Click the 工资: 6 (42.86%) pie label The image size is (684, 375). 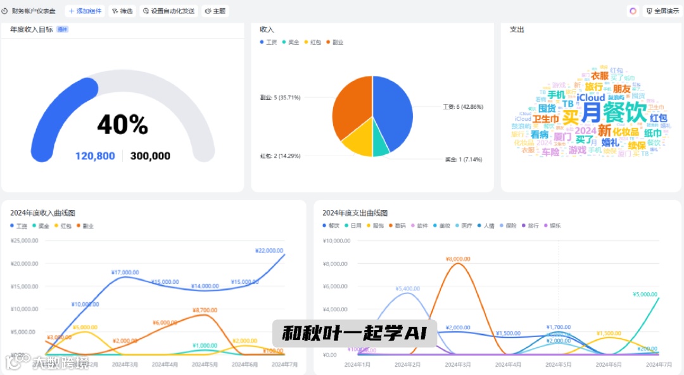(463, 107)
